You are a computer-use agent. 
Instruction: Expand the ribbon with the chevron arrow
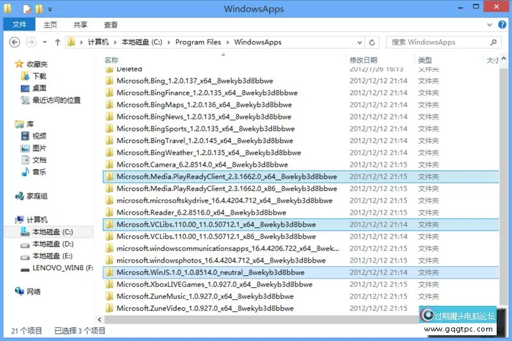click(491, 25)
